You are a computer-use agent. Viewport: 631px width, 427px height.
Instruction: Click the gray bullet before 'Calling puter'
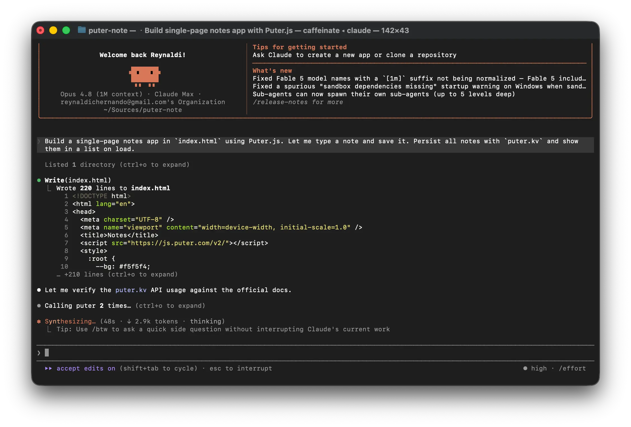[x=39, y=306]
